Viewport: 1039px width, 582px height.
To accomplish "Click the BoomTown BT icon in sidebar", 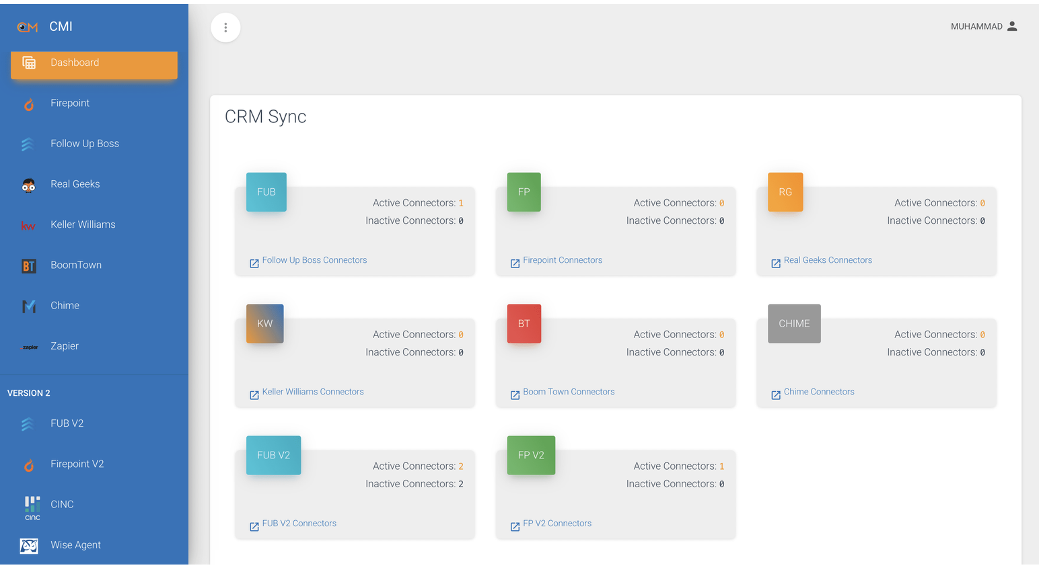I will 28,266.
